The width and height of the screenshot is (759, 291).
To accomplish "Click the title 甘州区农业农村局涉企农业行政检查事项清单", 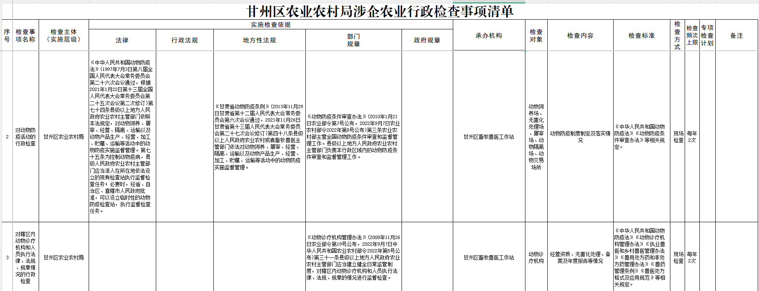I will [x=380, y=11].
